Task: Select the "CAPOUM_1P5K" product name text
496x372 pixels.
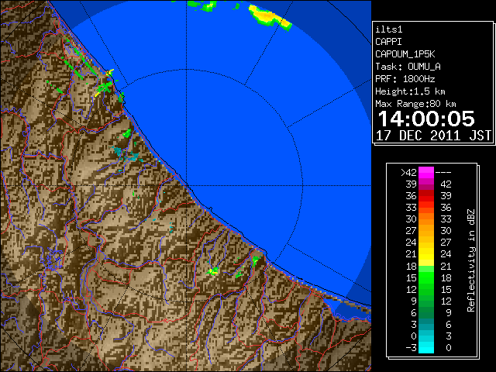Action: (405, 54)
